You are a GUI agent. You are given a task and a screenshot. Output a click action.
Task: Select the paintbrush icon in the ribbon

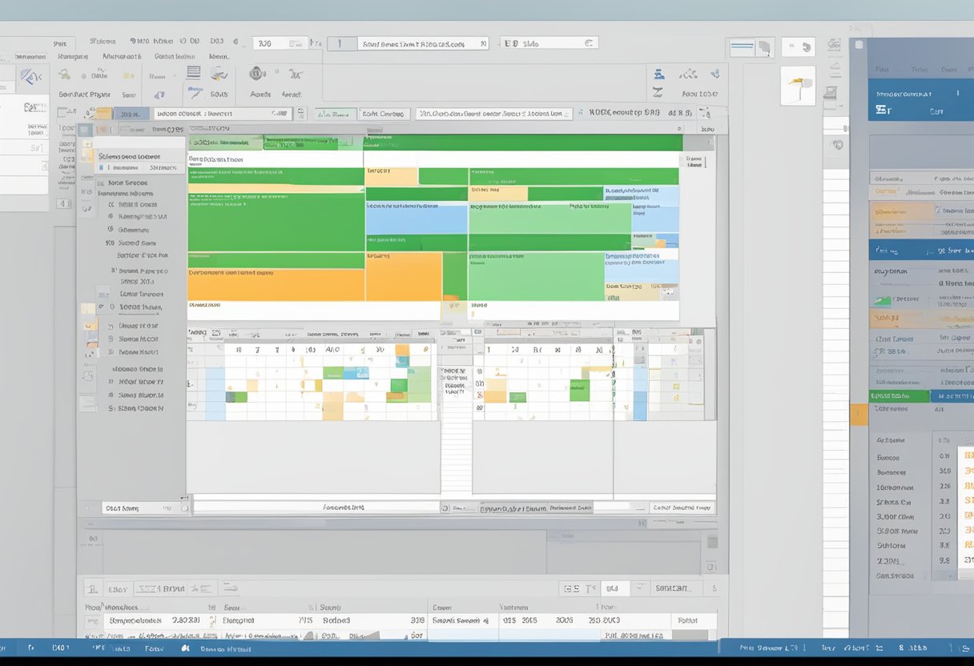point(218,74)
